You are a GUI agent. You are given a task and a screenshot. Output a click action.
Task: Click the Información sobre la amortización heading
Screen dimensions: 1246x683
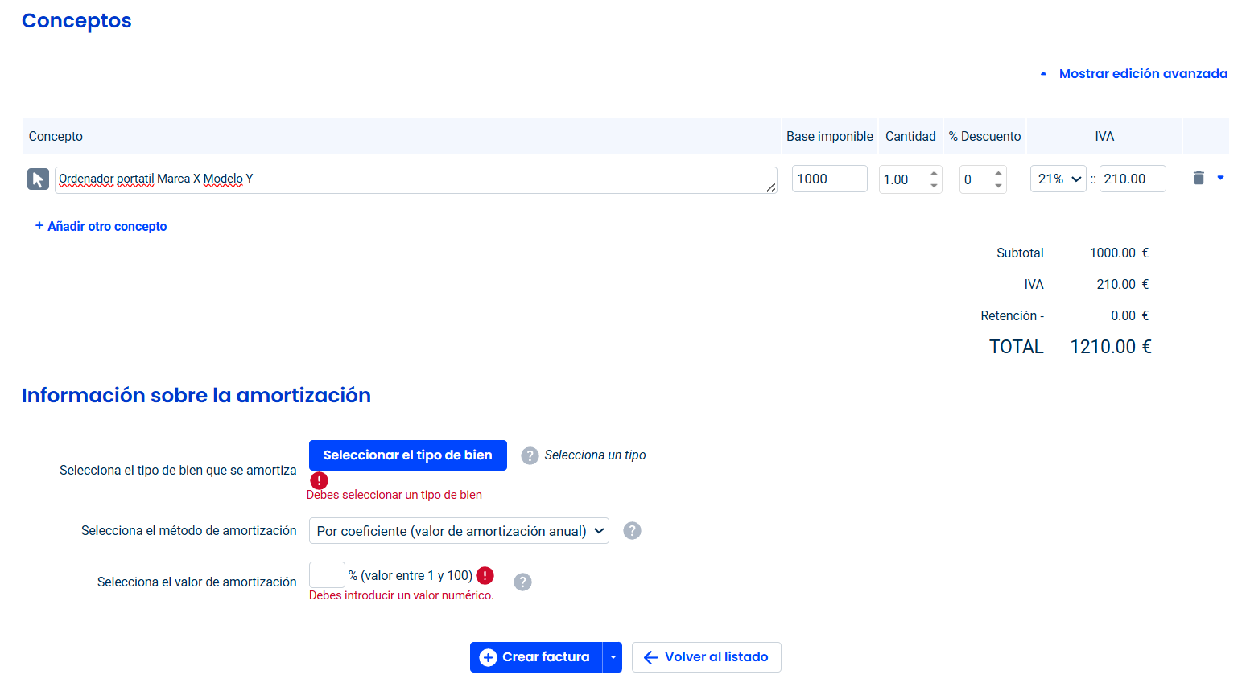[196, 395]
